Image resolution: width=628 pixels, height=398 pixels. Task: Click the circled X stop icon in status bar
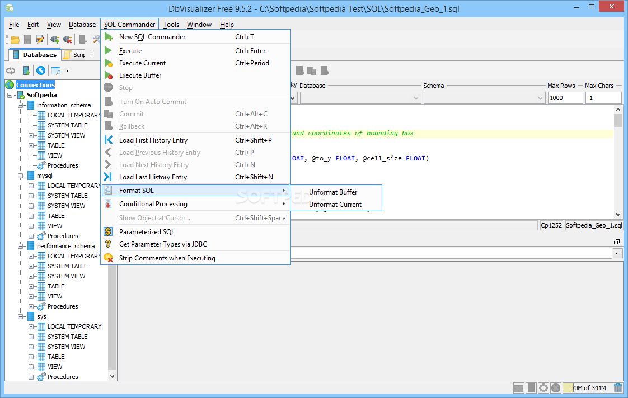point(555,387)
